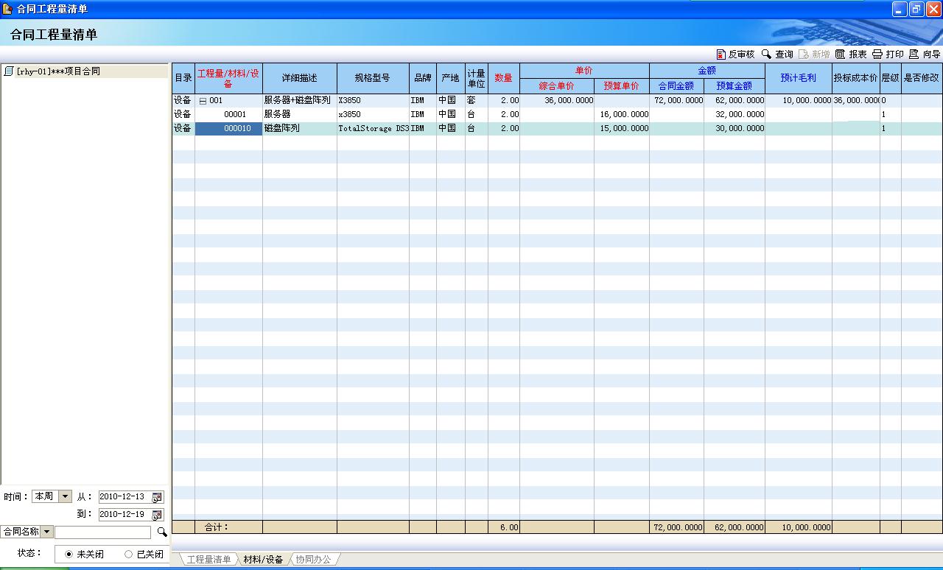
Task: Click magnifier icon beside contract name field
Action: 162,532
